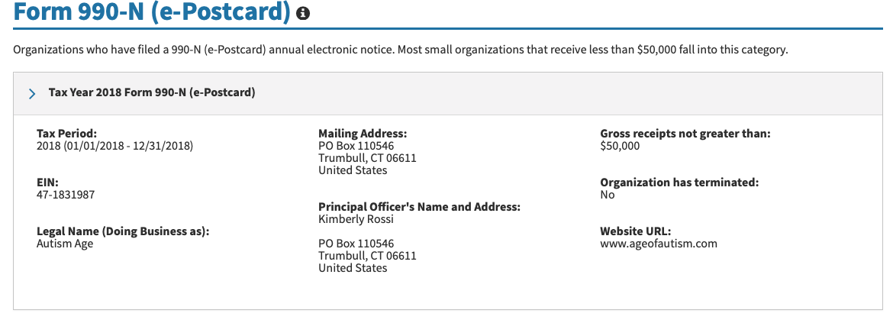
Task: Click the Mailing Address label
Action: [363, 134]
